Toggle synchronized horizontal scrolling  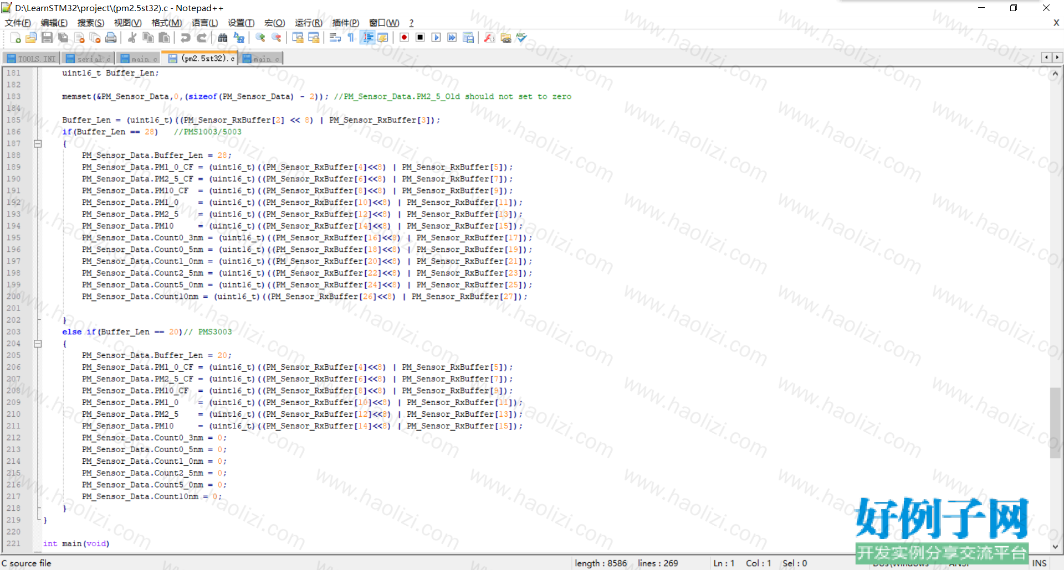[x=314, y=38]
